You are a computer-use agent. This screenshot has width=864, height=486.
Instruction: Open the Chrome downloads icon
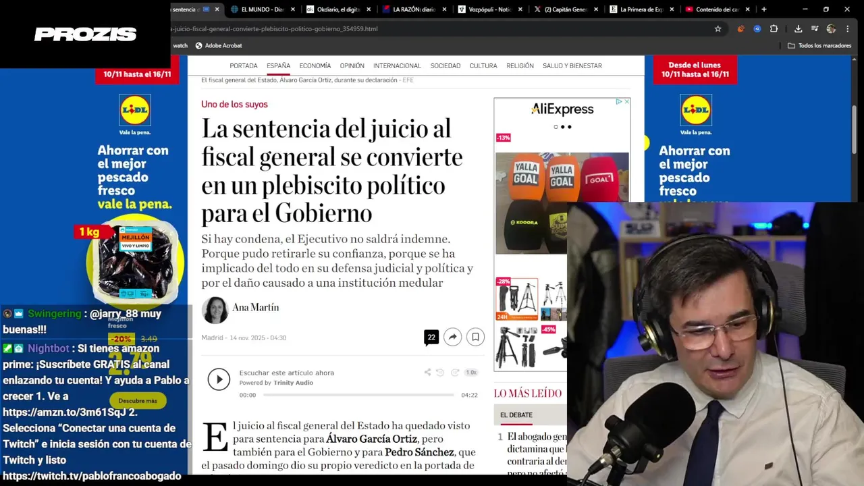(798, 29)
